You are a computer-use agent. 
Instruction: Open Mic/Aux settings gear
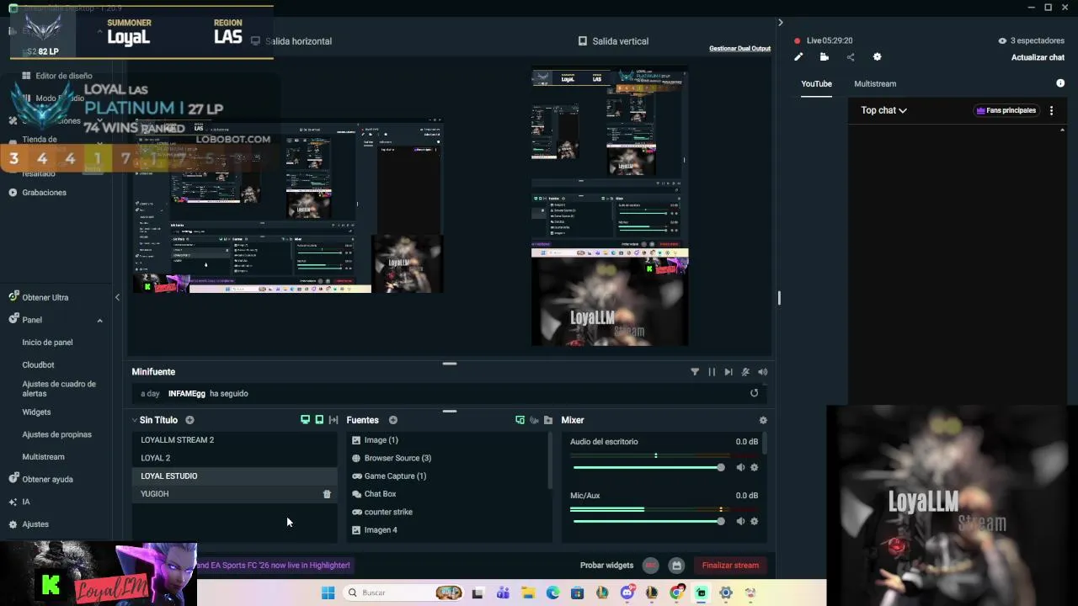point(754,521)
